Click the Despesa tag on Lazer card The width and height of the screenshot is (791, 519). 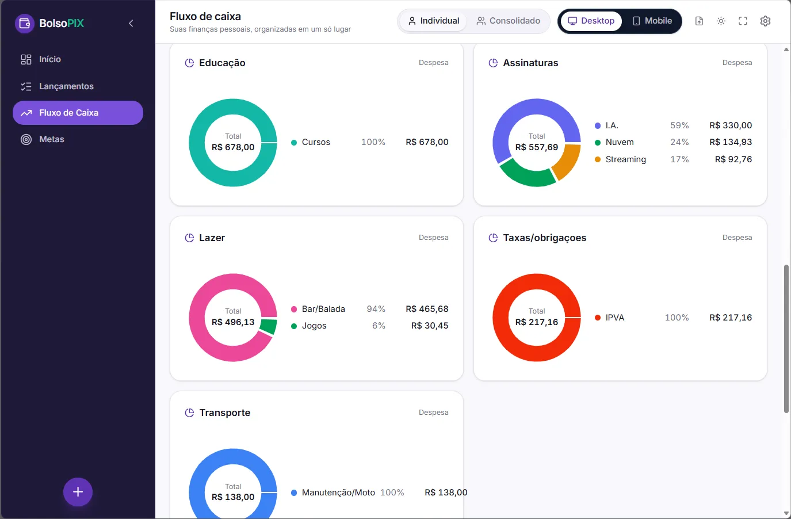434,238
